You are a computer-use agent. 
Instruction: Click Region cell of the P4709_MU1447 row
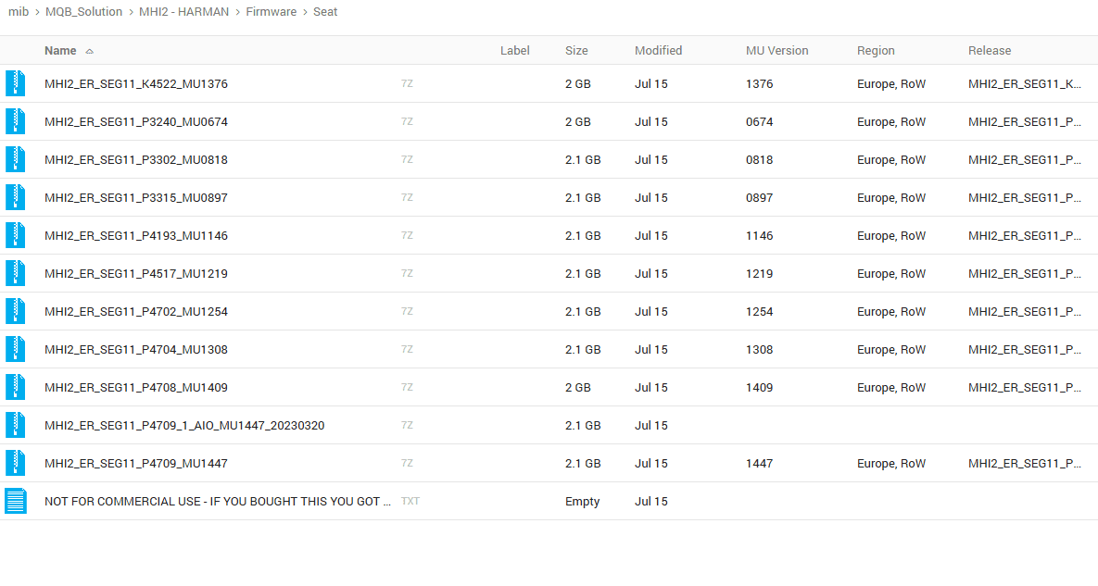[x=891, y=463]
